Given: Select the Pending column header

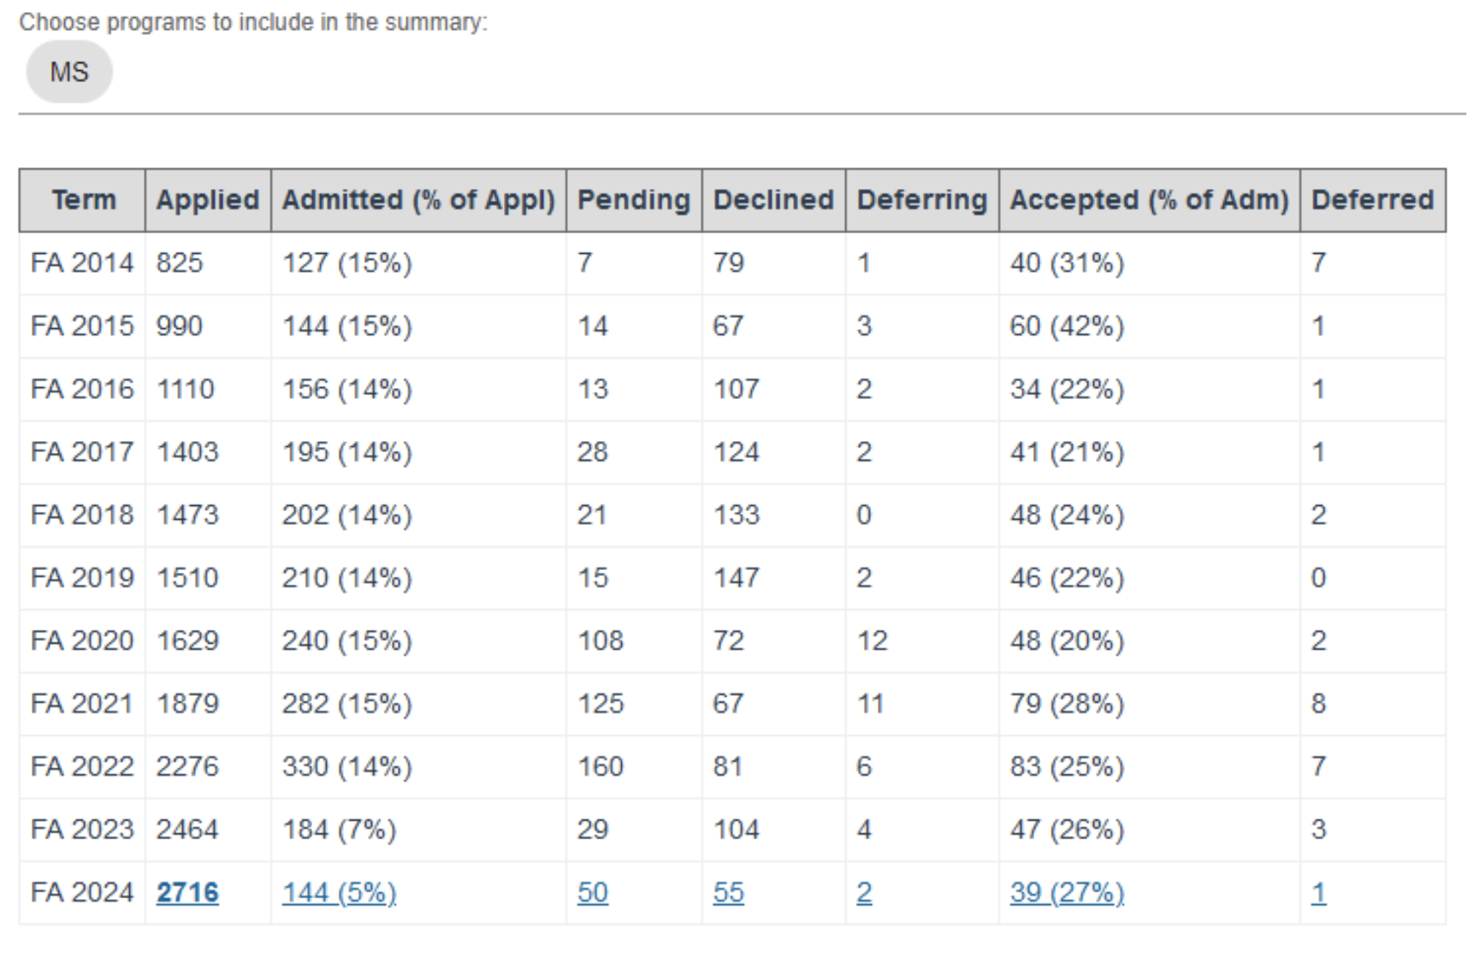Looking at the screenshot, I should pyautogui.click(x=633, y=199).
